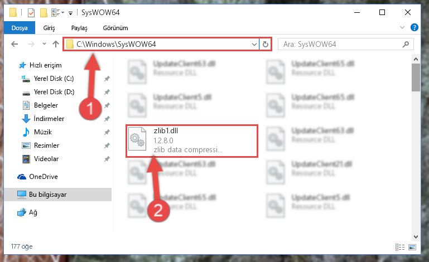
Task: Click the search magnifier icon
Action: tap(406, 44)
